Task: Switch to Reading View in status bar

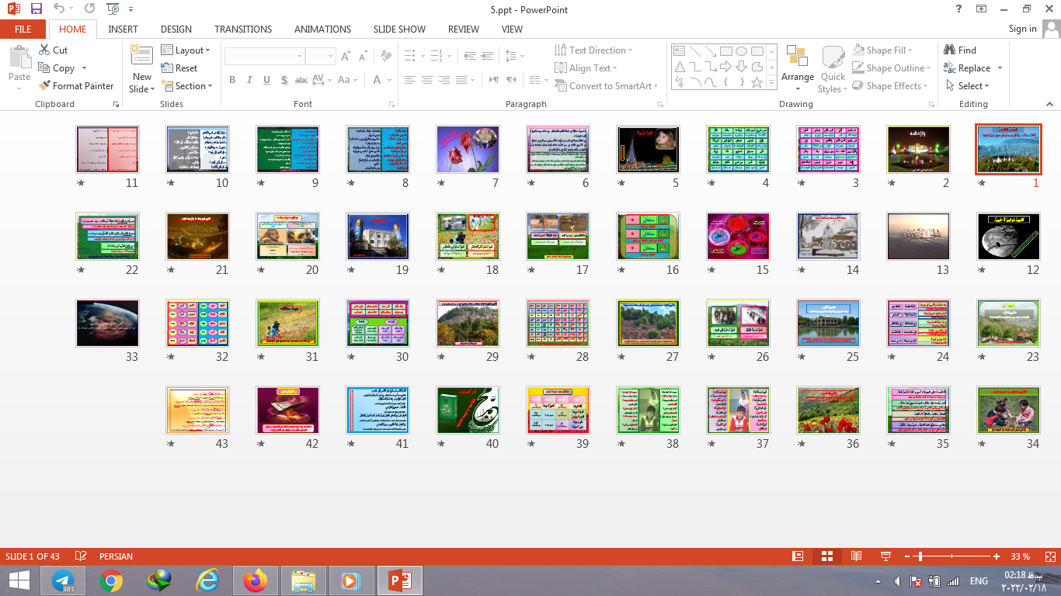Action: [x=856, y=556]
